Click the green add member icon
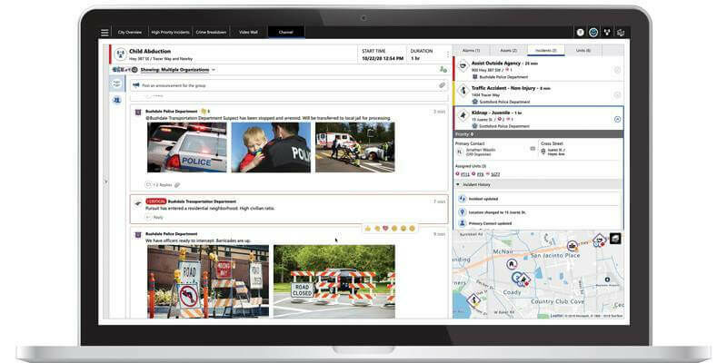 coord(443,70)
